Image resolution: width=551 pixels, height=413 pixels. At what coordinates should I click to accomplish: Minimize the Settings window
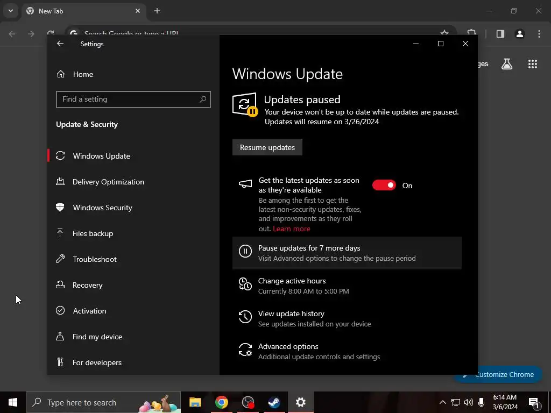[416, 44]
